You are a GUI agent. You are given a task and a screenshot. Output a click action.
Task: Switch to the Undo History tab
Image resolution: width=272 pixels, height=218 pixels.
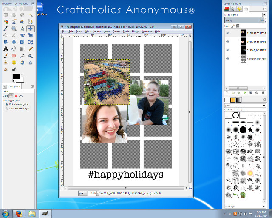pos(239,9)
